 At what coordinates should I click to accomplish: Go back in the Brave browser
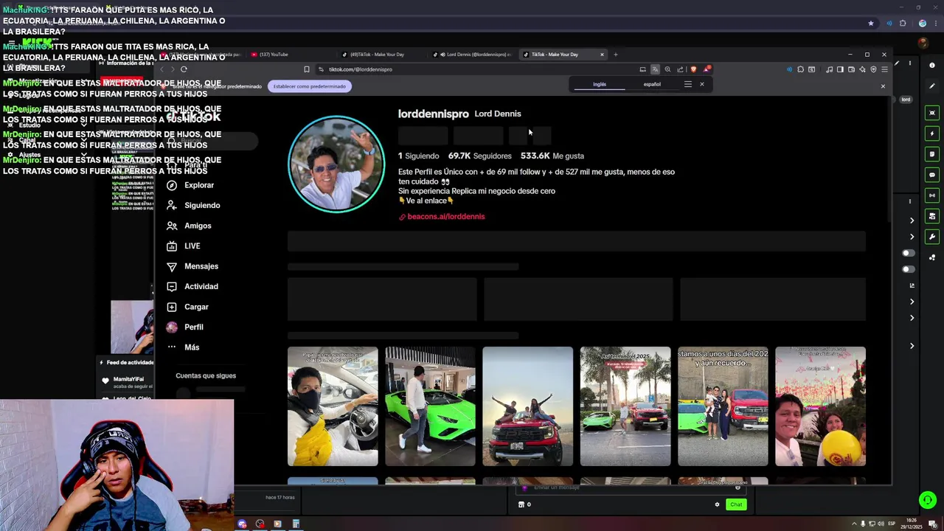pos(162,69)
